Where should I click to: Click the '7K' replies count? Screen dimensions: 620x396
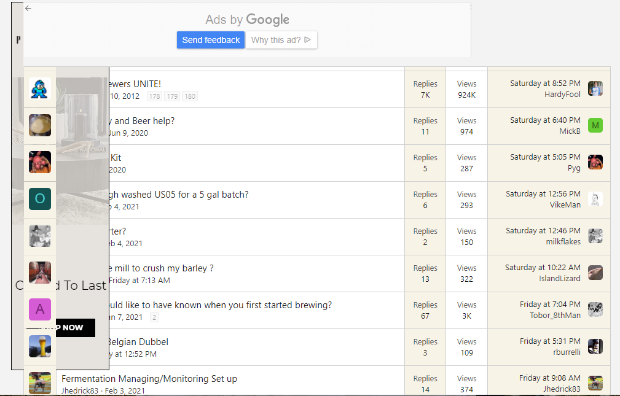click(425, 95)
